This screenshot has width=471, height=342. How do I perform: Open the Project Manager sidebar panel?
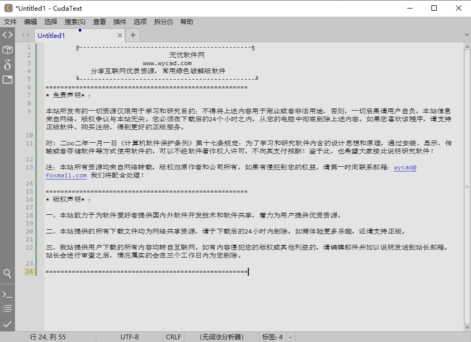[7, 49]
